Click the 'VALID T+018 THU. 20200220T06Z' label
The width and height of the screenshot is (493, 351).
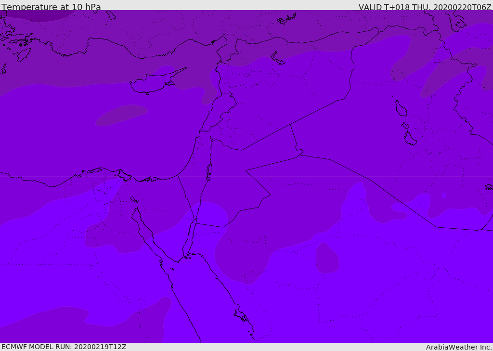pos(425,7)
